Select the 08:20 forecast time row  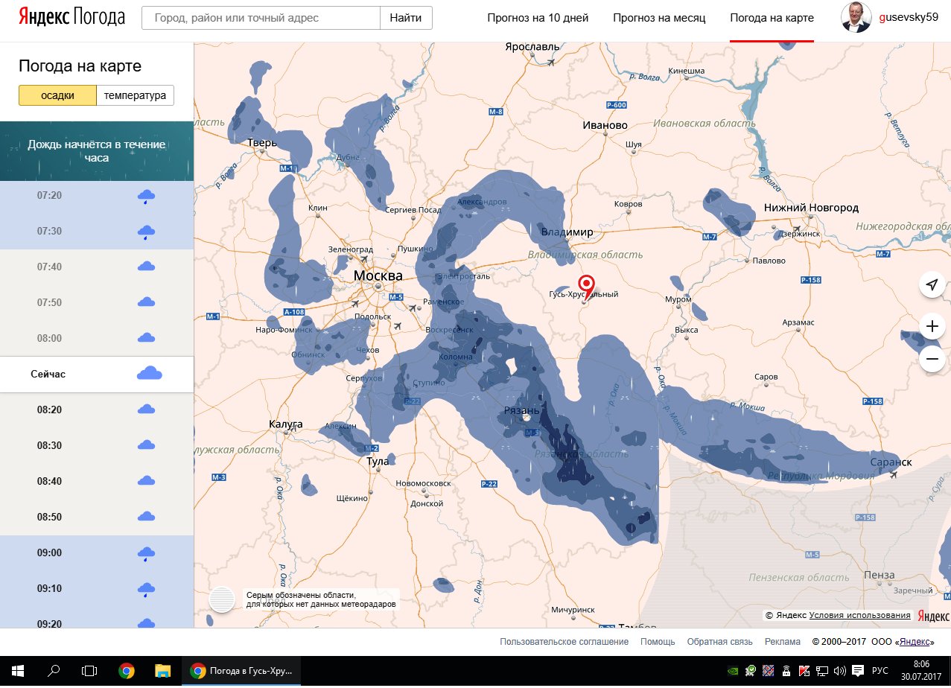point(97,410)
